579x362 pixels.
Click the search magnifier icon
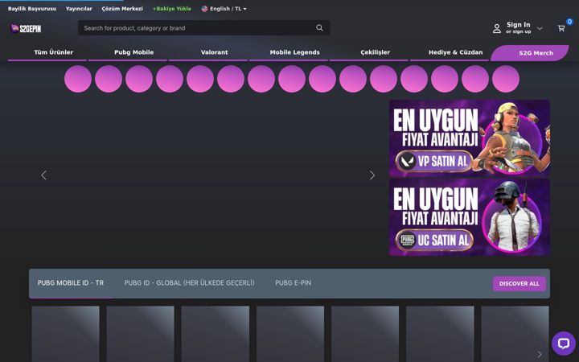[x=319, y=27]
